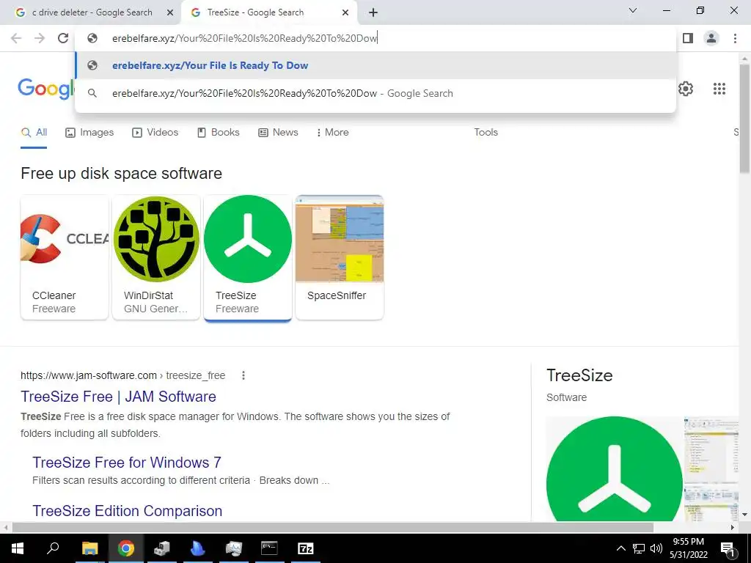Open Chrome's three-dot menu
751x563 pixels.
coord(735,38)
